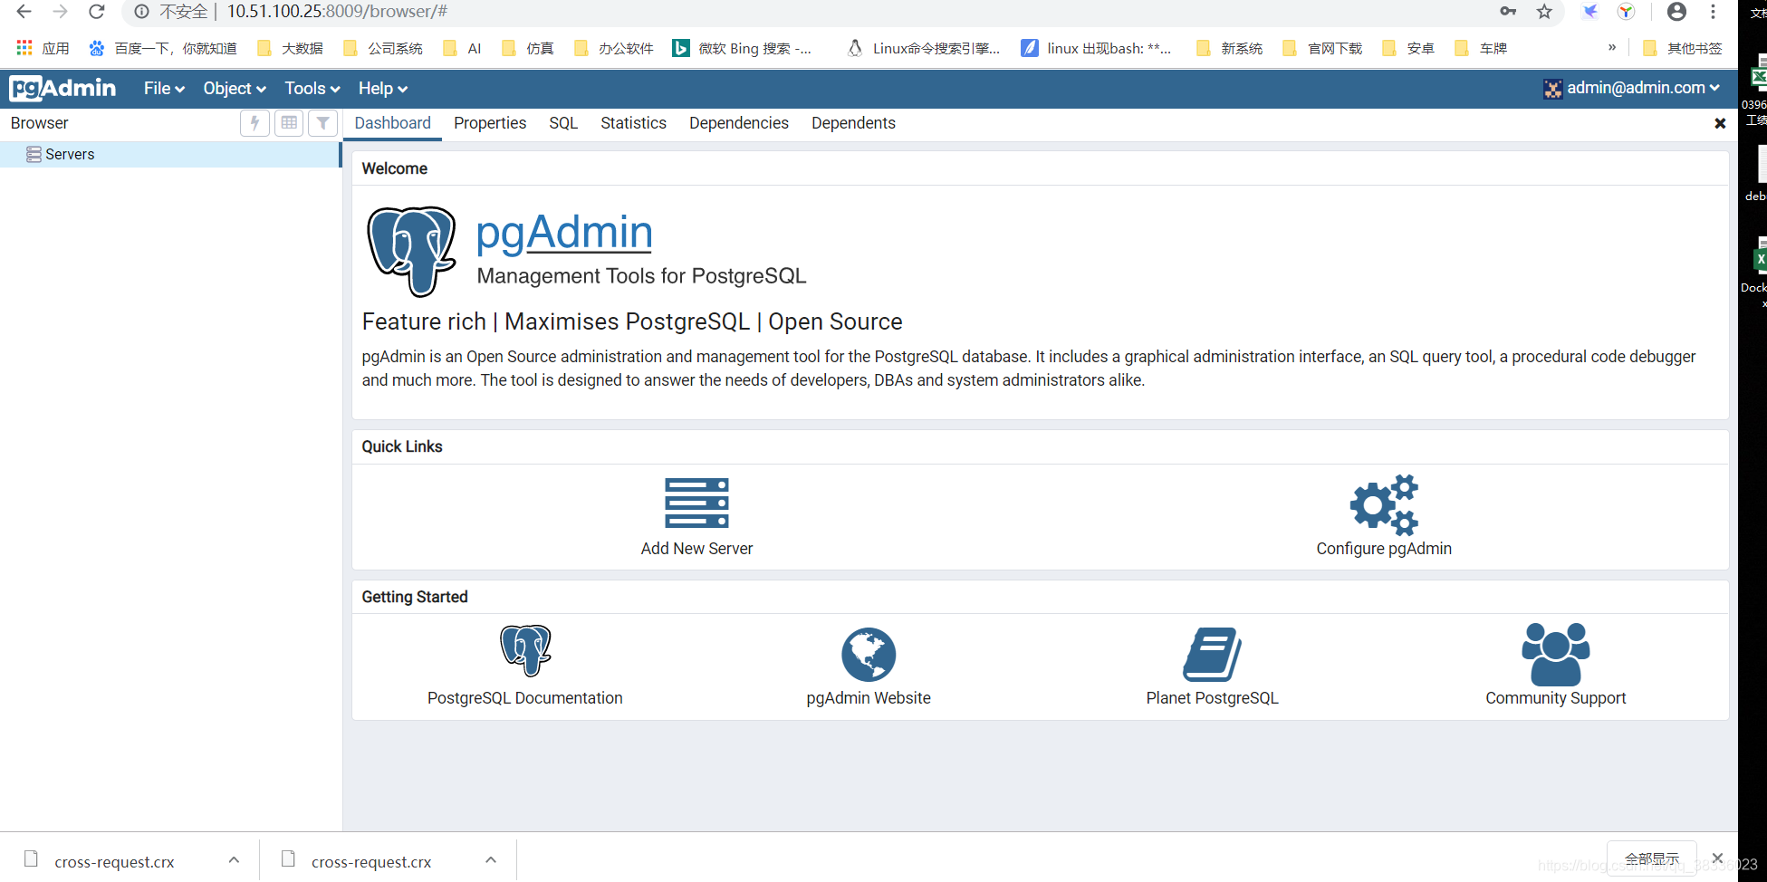Viewport: 1767px width, 882px height.
Task: Open the Help menu
Action: pyautogui.click(x=383, y=89)
